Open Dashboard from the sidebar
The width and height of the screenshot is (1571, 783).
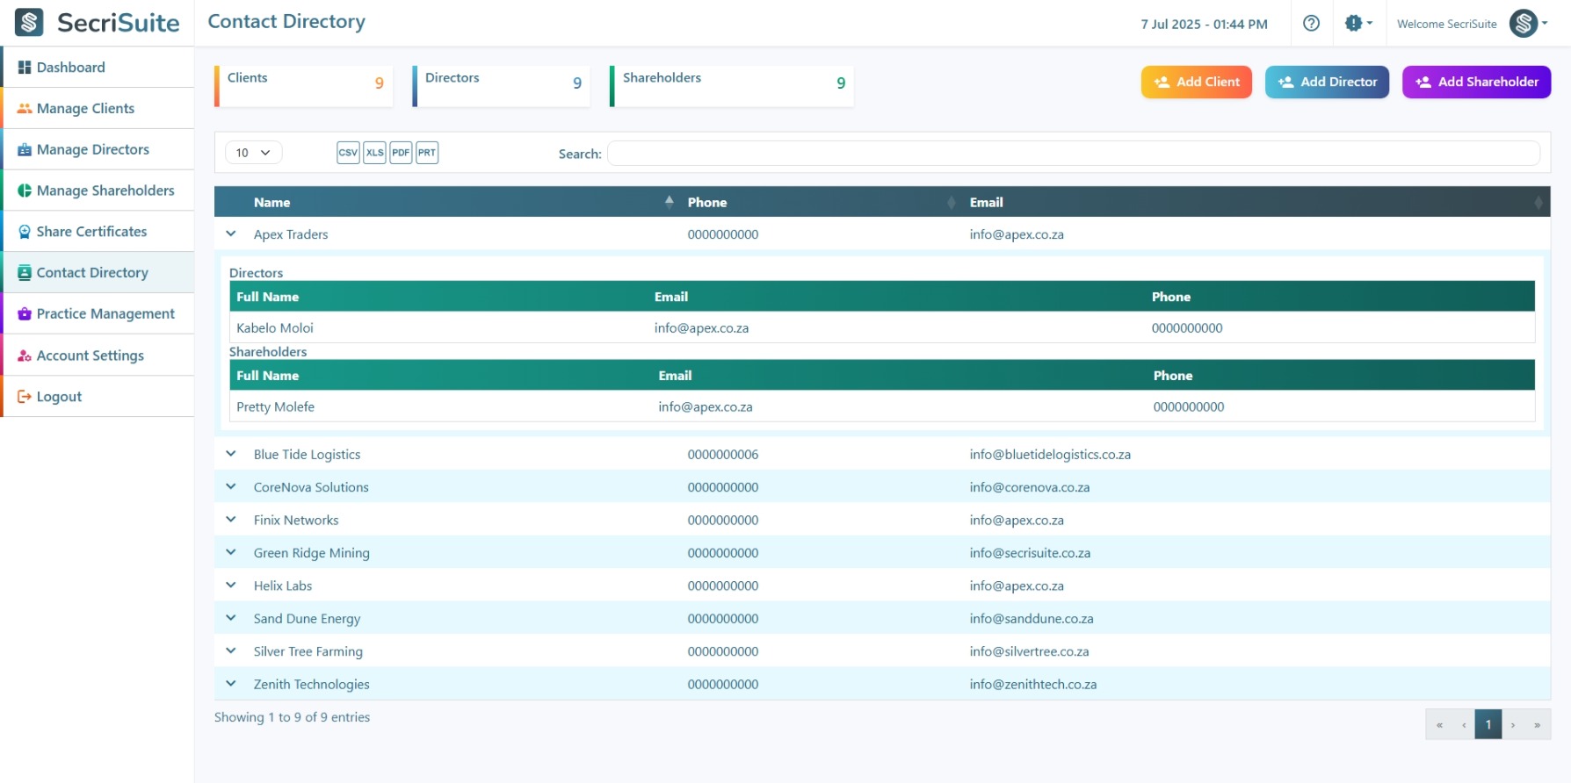pyautogui.click(x=98, y=68)
